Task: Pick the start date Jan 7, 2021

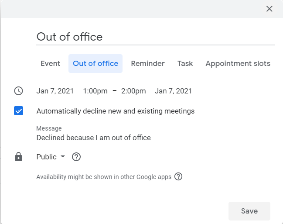Action: [55, 91]
